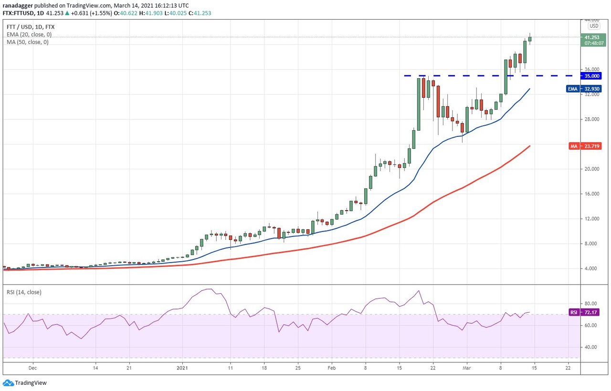This screenshot has height=391, width=611.
Task: Click the red MA tag on the price axis
Action: click(x=575, y=146)
